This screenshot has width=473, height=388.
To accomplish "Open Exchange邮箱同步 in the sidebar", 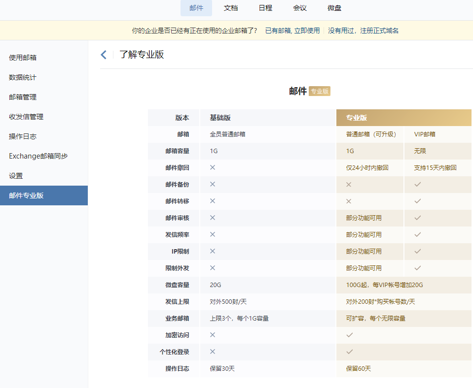I will (x=38, y=156).
